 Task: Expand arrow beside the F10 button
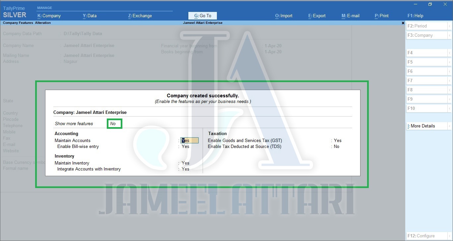(450, 108)
